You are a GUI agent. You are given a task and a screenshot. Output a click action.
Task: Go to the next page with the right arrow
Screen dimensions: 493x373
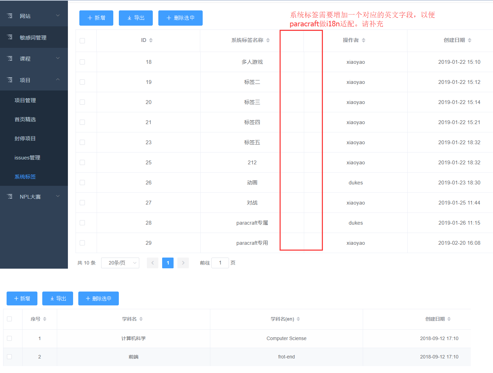pyautogui.click(x=183, y=263)
